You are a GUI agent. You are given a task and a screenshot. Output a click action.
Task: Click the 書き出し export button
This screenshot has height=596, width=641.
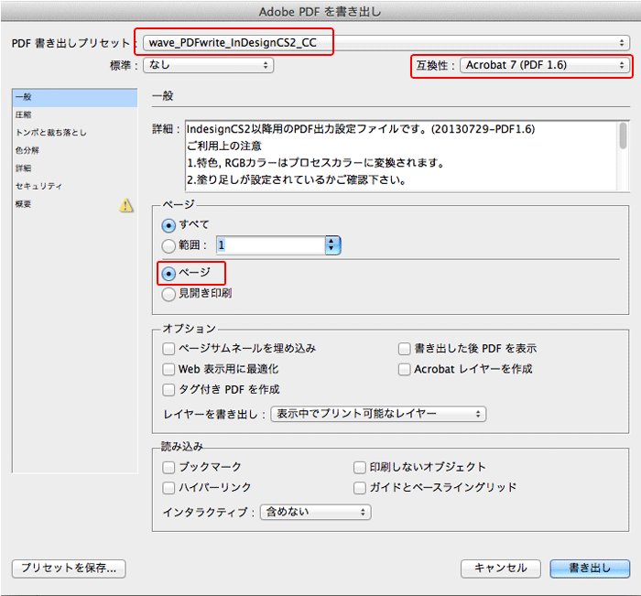click(590, 568)
